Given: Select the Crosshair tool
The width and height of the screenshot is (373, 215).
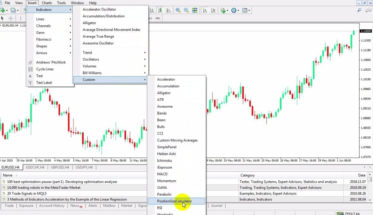Looking at the screenshot, I should pos(11,18).
